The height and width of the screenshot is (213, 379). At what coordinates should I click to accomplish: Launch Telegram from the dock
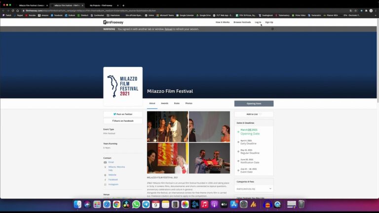pos(146,204)
